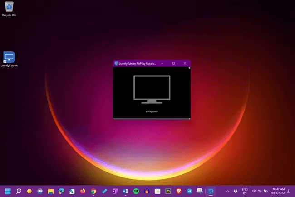Open the LonelyScreen desktop shortcut
The image size is (295, 197).
pos(9,58)
